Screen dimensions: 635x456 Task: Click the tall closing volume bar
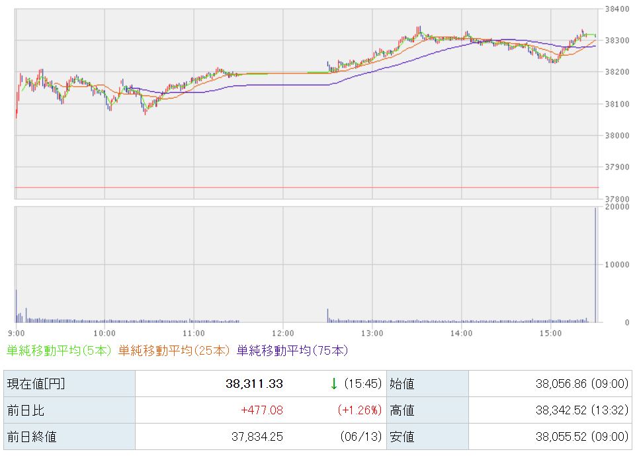(595, 265)
